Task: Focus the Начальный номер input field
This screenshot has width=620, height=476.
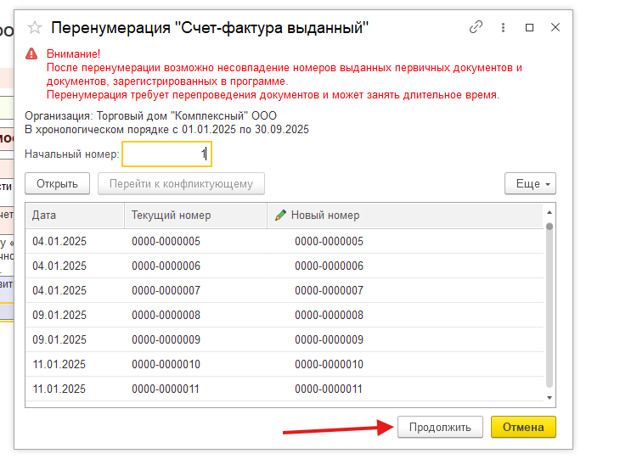Action: click(166, 154)
